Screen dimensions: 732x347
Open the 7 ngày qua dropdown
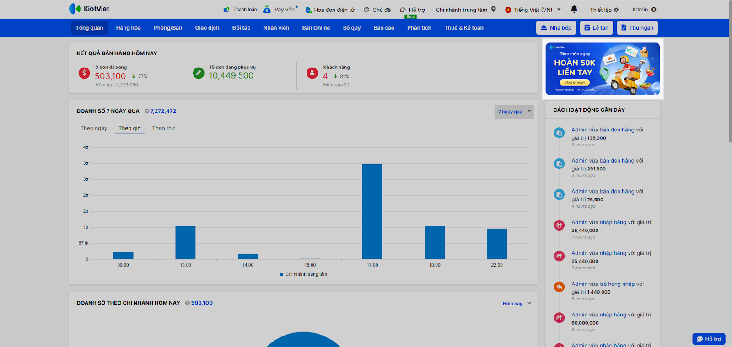click(x=514, y=112)
